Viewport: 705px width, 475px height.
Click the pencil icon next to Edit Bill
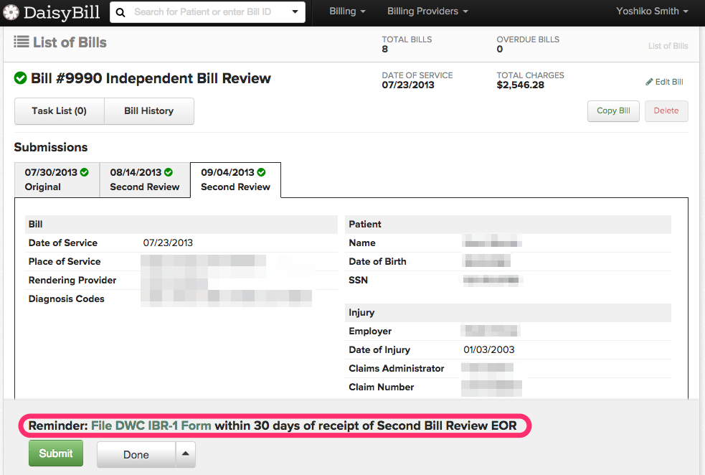point(649,82)
